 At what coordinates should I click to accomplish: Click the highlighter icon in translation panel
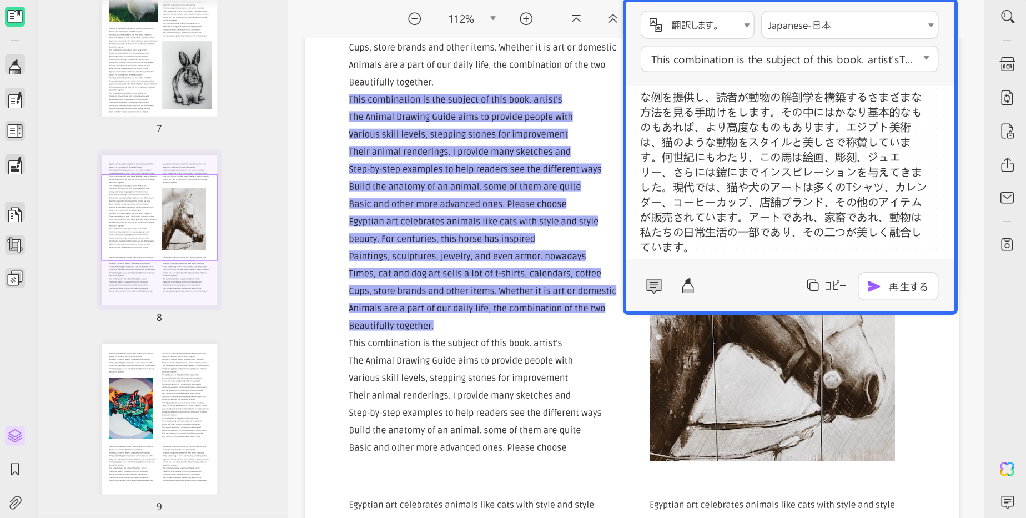(688, 286)
